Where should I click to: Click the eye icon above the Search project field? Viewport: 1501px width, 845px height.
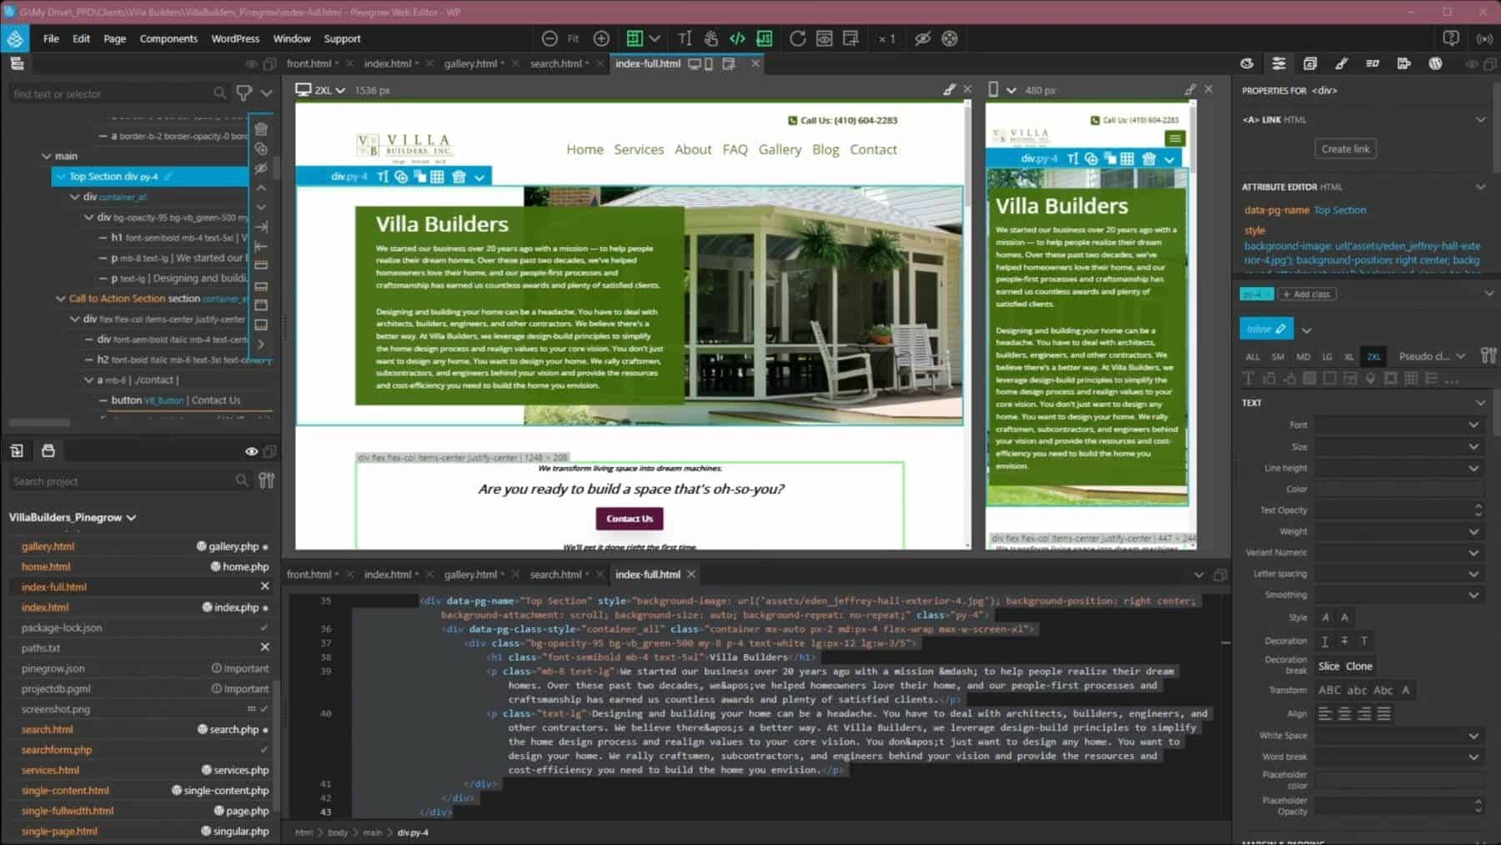pos(251,450)
